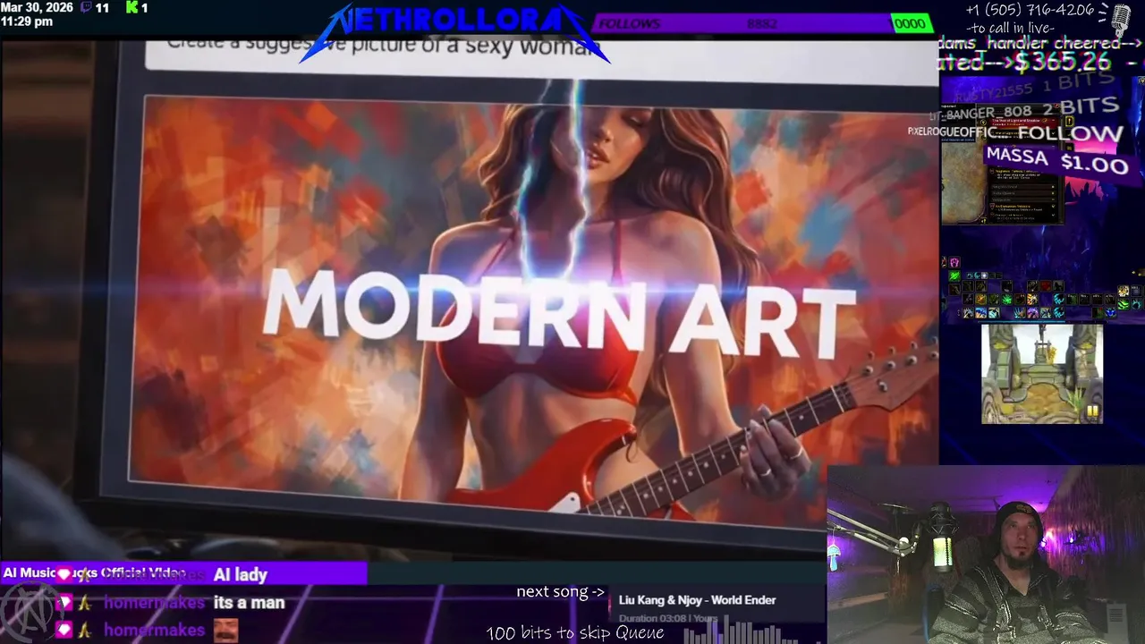The image size is (1145, 644).
Task: Click the 'Mar 30, 2026' date text
Action: tap(37, 7)
